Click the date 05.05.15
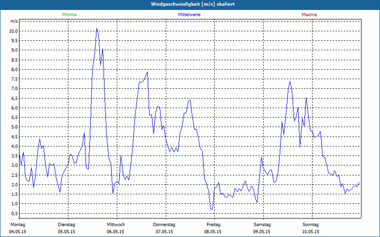 click(x=66, y=232)
